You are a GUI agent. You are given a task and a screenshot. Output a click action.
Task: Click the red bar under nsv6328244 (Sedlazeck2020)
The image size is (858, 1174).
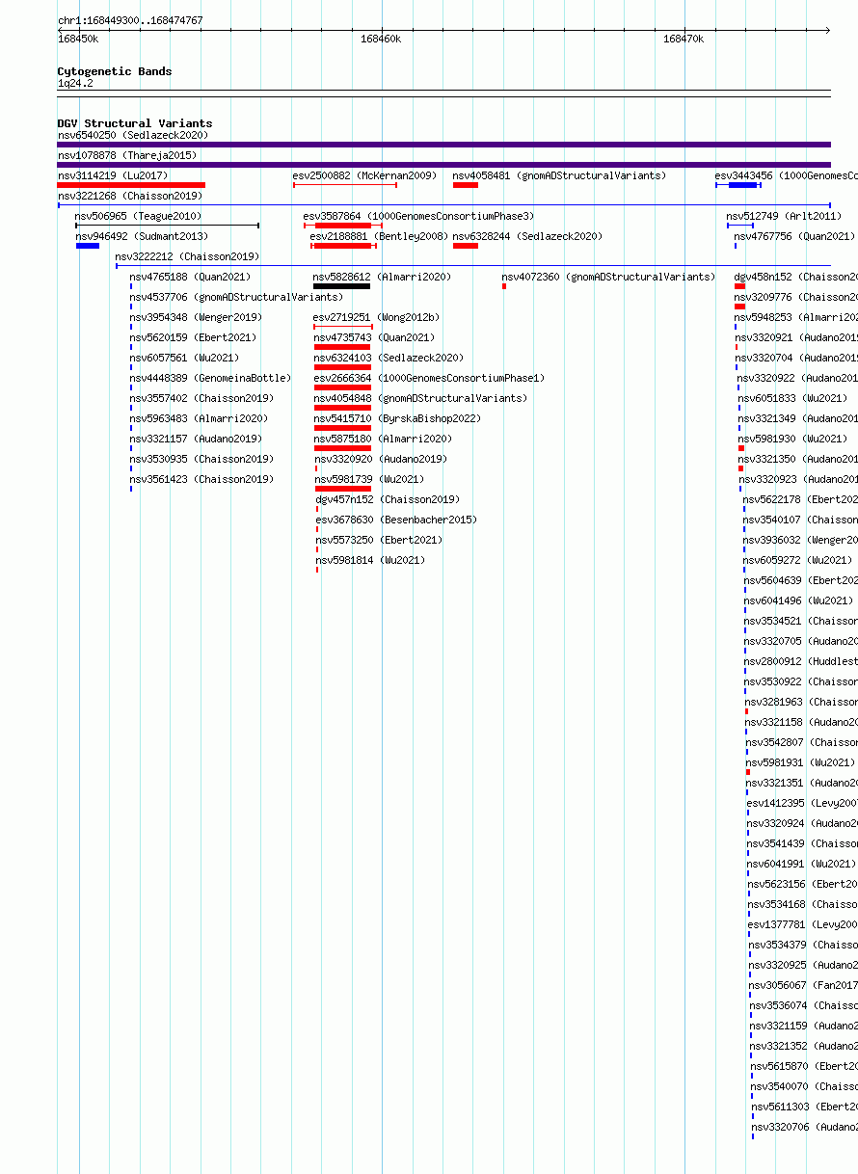click(x=466, y=246)
